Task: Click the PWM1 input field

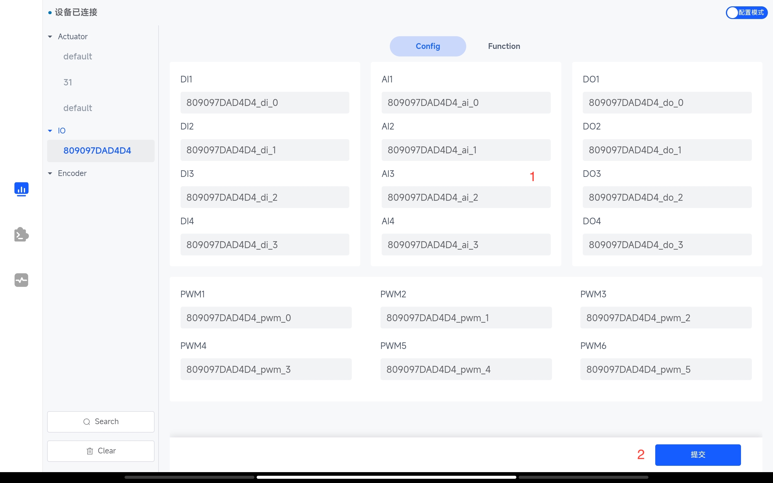Action: tap(266, 318)
